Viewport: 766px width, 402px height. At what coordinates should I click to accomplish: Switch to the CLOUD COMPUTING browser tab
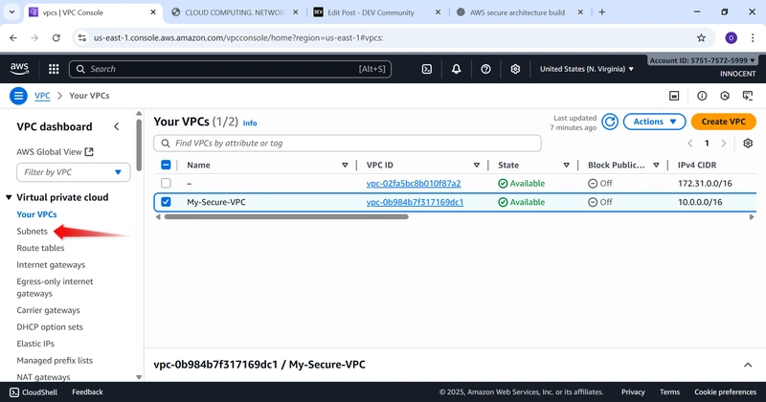tap(235, 12)
